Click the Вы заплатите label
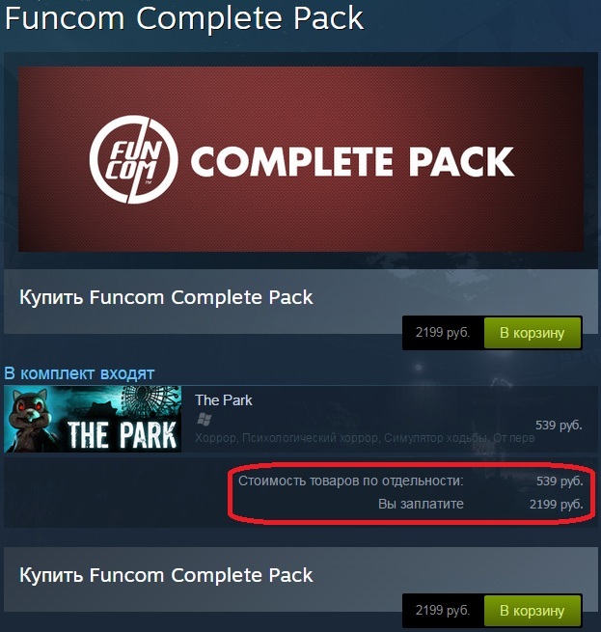Viewport: 601px width, 632px height. [x=421, y=504]
